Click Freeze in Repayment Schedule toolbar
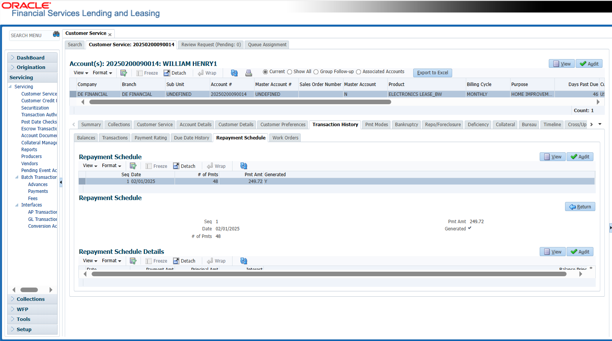This screenshot has width=612, height=341. click(156, 166)
